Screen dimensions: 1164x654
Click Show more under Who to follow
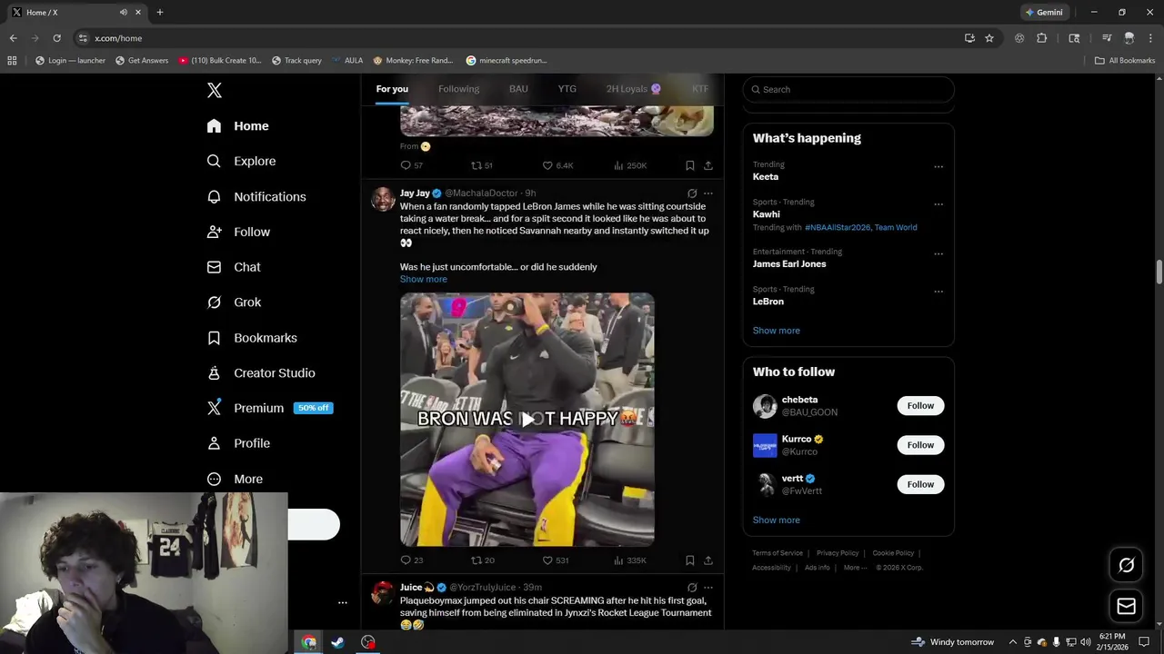pyautogui.click(x=777, y=520)
